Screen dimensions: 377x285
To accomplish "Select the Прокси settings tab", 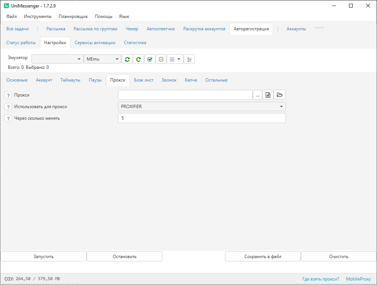I will pyautogui.click(x=118, y=80).
